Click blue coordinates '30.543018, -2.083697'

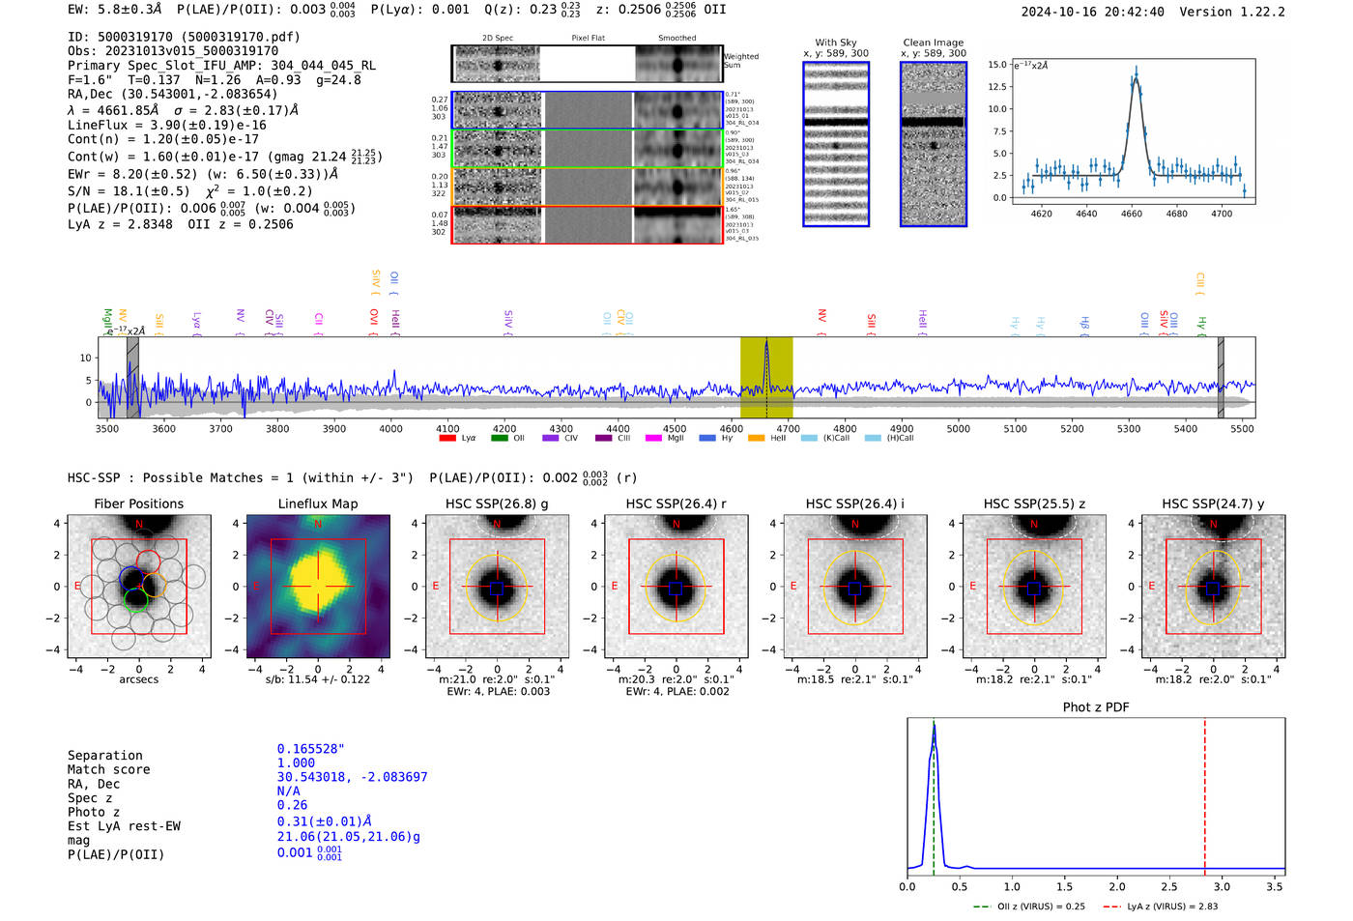pyautogui.click(x=352, y=777)
